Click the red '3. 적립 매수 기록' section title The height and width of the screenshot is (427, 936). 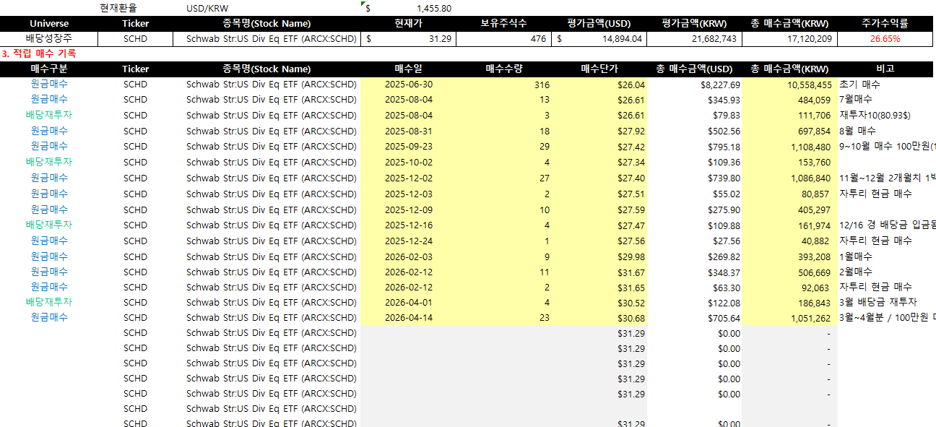coord(39,53)
